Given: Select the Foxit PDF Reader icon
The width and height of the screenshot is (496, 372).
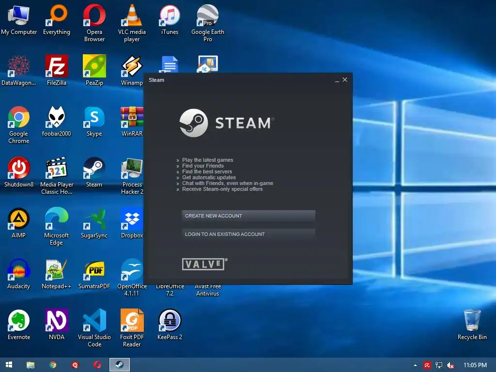Looking at the screenshot, I should tap(132, 328).
